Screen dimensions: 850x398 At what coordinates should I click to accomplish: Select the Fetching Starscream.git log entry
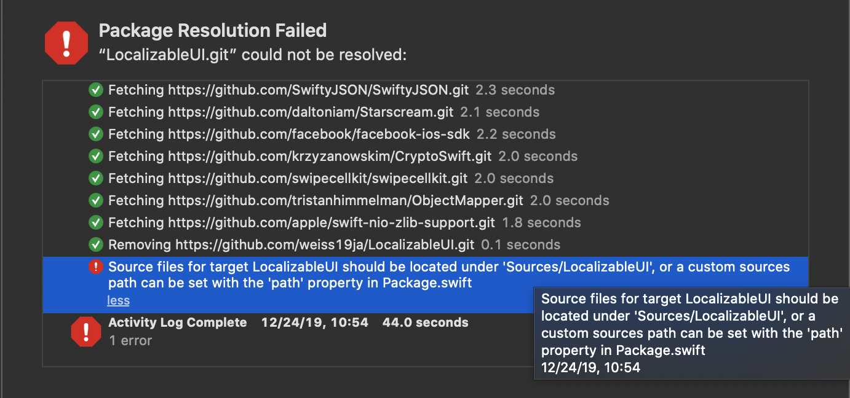pos(280,112)
